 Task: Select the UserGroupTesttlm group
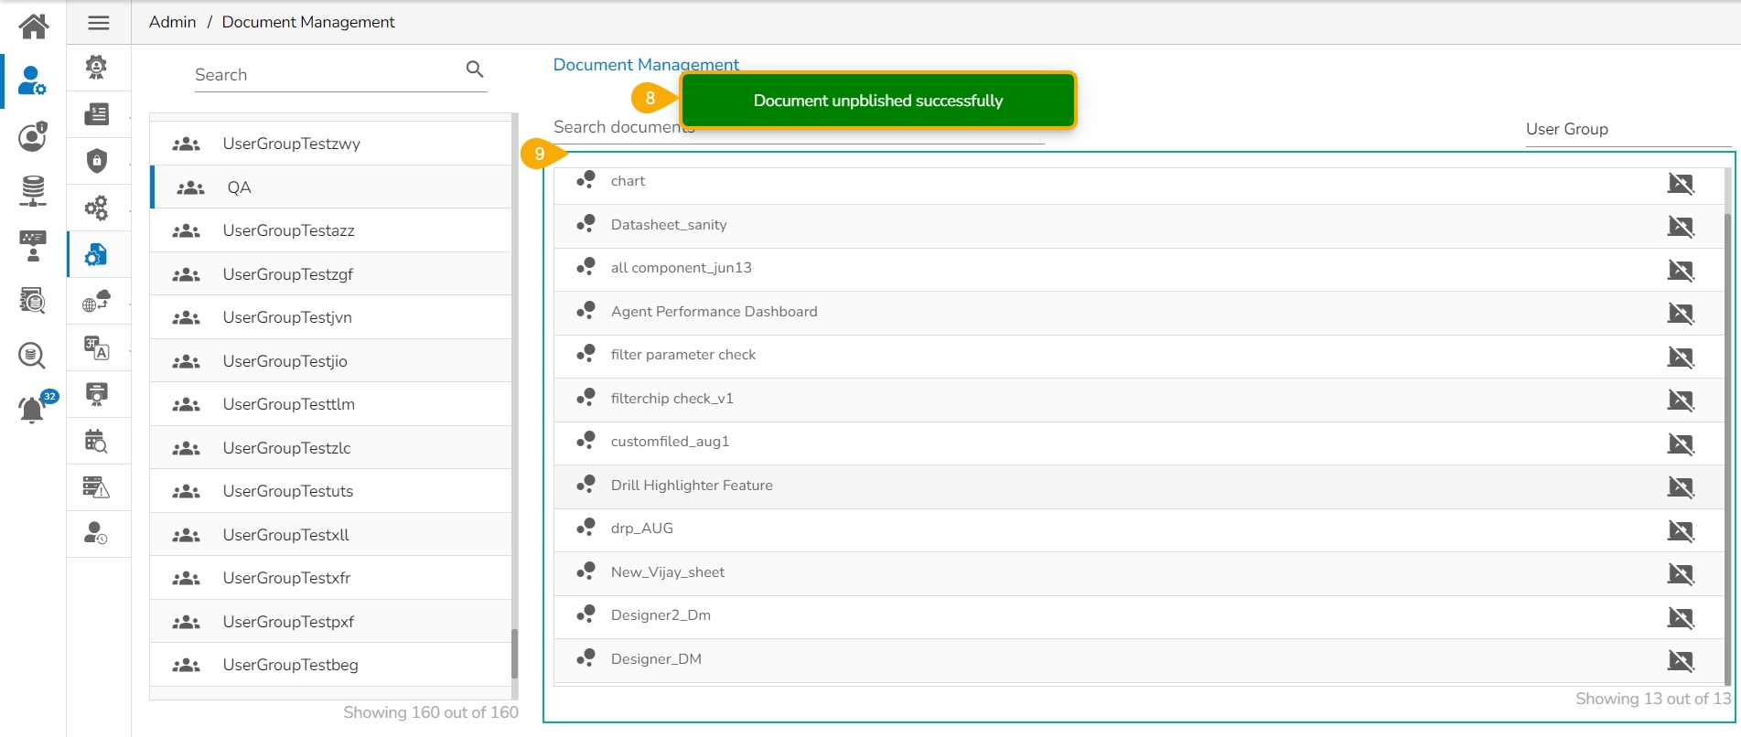330,404
